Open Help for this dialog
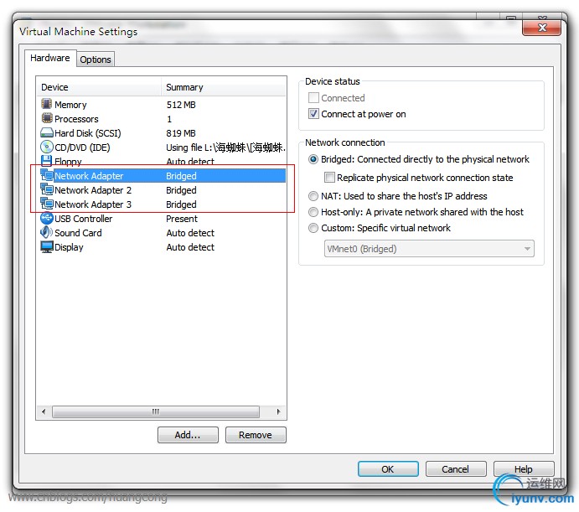 (x=524, y=468)
